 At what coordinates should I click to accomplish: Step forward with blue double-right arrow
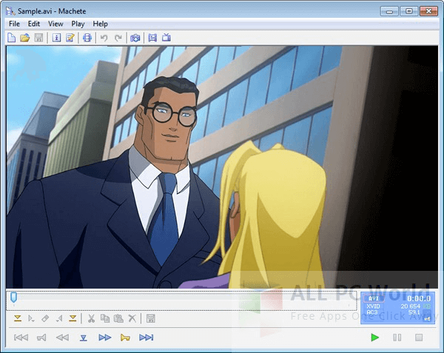point(105,337)
